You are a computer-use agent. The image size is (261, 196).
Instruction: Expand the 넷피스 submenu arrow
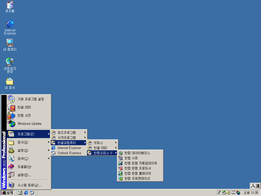pyautogui.click(x=116, y=143)
